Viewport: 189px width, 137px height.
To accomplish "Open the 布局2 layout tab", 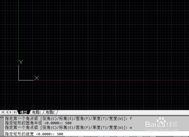I will (x=50, y=112).
